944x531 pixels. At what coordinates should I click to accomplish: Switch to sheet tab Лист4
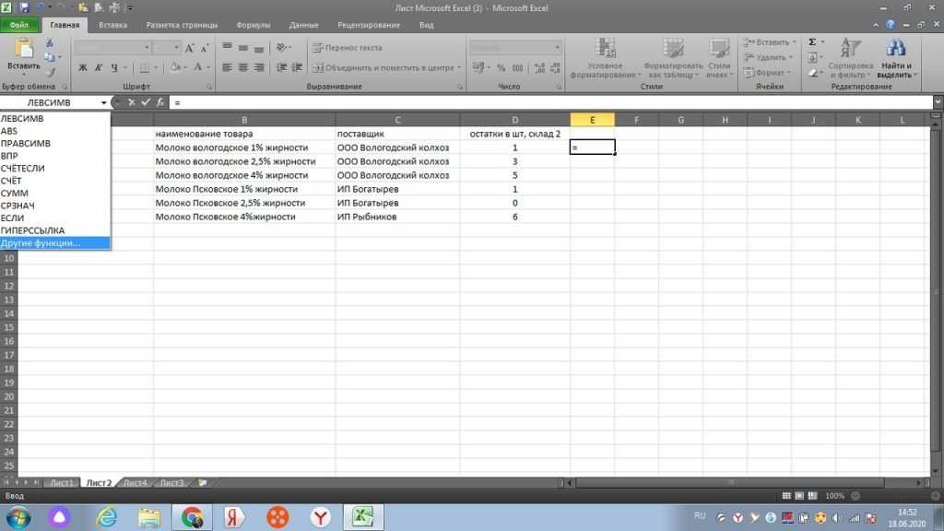tap(136, 483)
